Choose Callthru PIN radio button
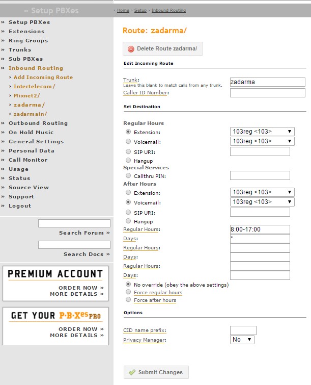 point(128,176)
